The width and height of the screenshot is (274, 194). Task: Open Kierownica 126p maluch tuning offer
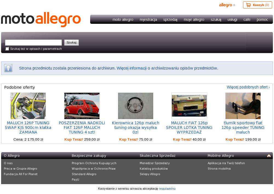(x=136, y=128)
